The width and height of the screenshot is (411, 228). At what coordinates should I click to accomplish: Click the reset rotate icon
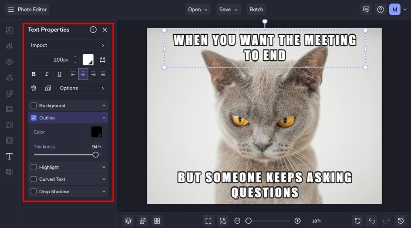pyautogui.click(x=357, y=221)
